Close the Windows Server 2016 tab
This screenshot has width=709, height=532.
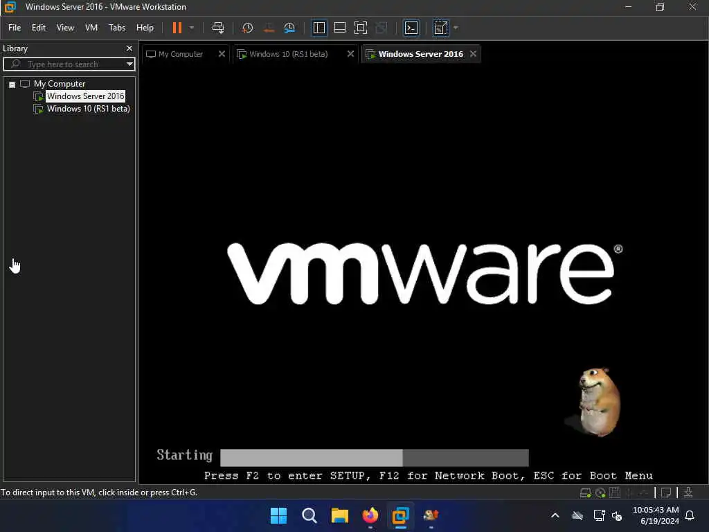pyautogui.click(x=473, y=54)
